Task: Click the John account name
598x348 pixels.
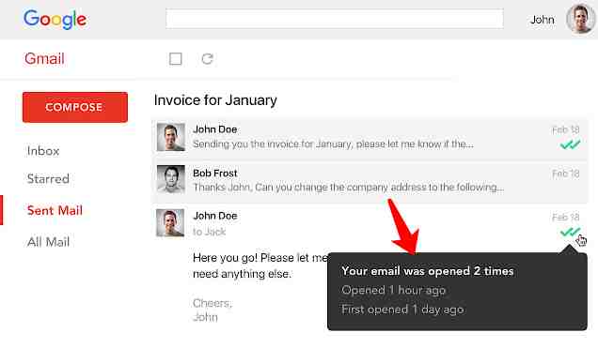Action: tap(542, 20)
